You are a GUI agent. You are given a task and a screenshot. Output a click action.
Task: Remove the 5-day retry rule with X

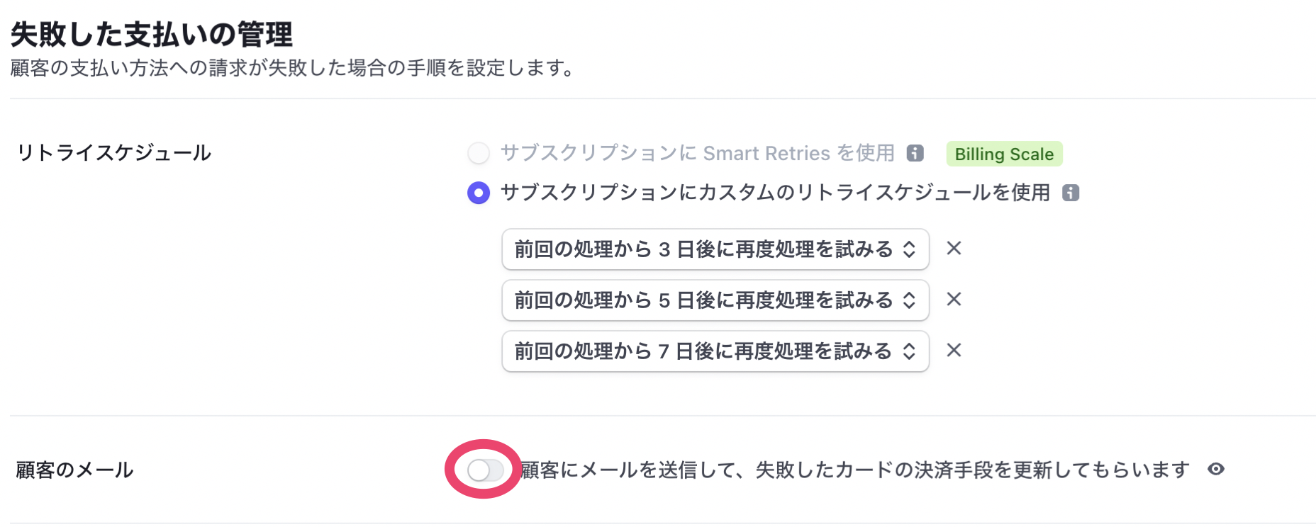click(954, 300)
